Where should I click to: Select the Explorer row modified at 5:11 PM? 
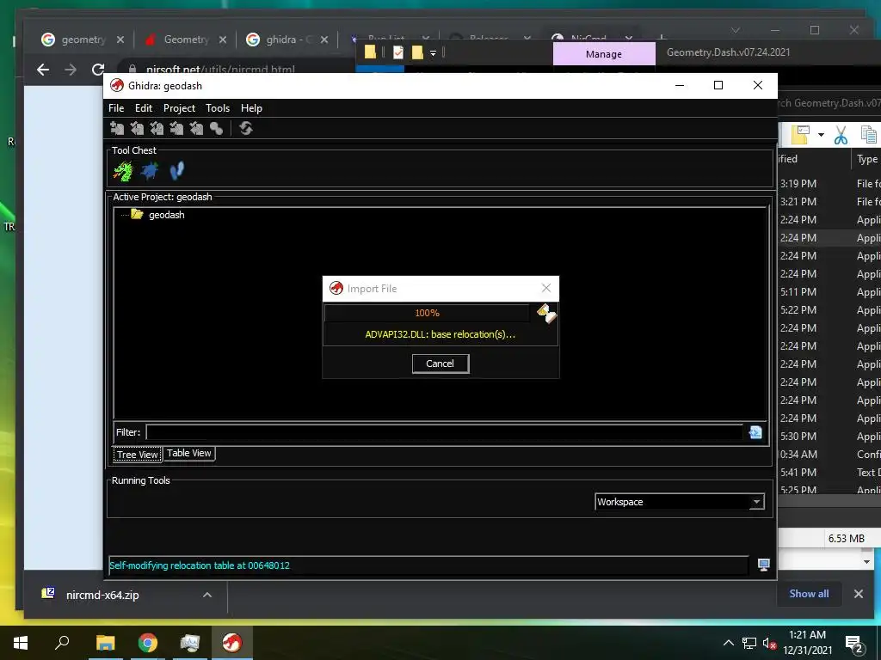click(x=830, y=292)
